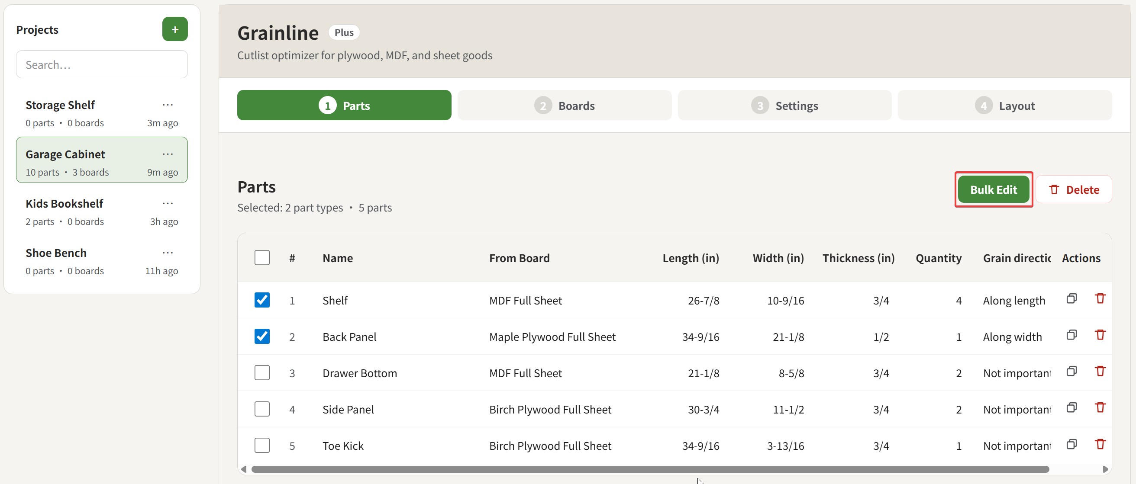Viewport: 1136px width, 484px height.
Task: Click the add new project plus button
Action: click(174, 29)
